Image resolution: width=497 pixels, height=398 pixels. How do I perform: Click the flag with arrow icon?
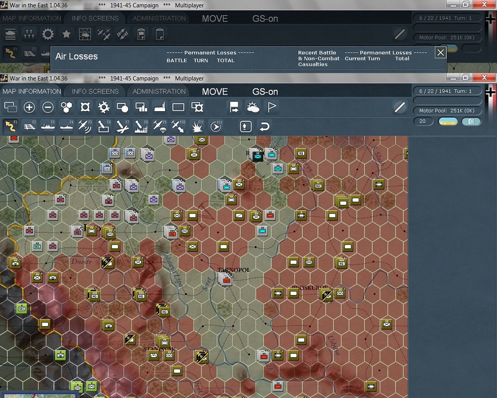(x=234, y=107)
